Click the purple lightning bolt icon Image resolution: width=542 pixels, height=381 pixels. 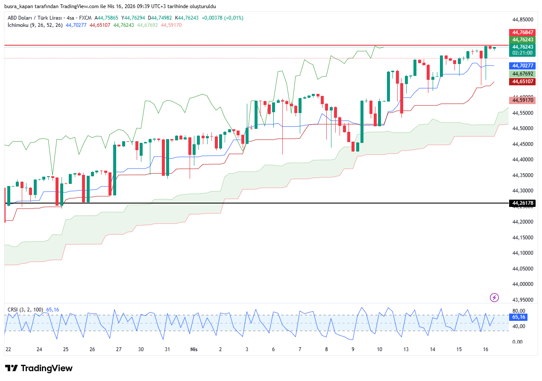(x=494, y=297)
